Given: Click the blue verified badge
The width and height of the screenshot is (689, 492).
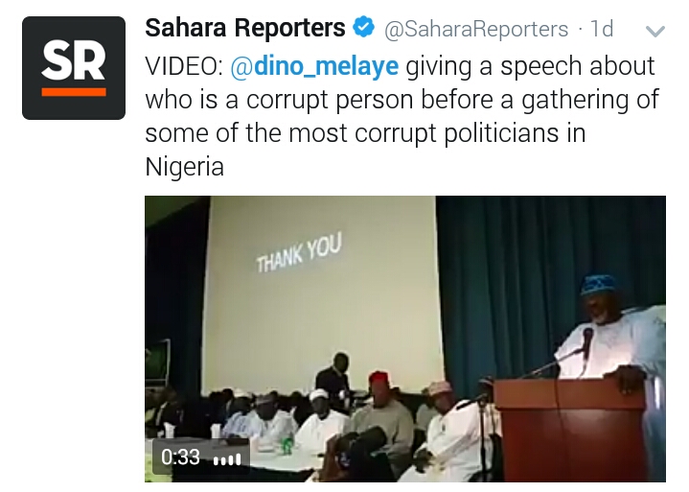Looking at the screenshot, I should [x=364, y=29].
